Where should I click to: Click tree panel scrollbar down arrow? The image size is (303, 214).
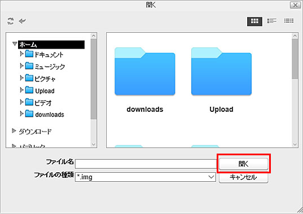pyautogui.click(x=94, y=145)
